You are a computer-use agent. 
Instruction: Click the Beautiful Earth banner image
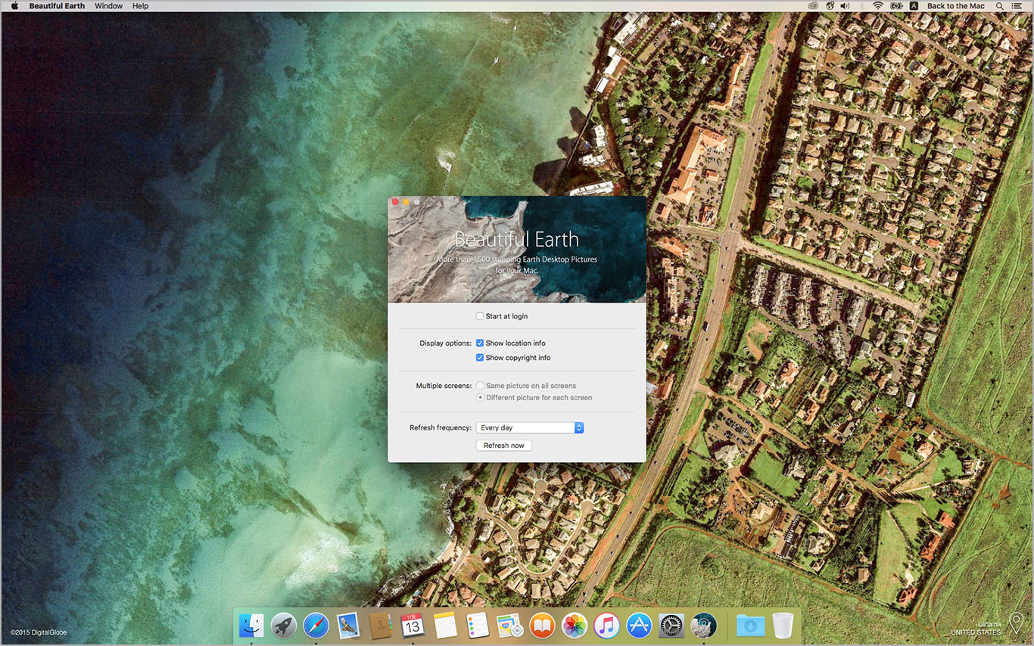(x=517, y=250)
